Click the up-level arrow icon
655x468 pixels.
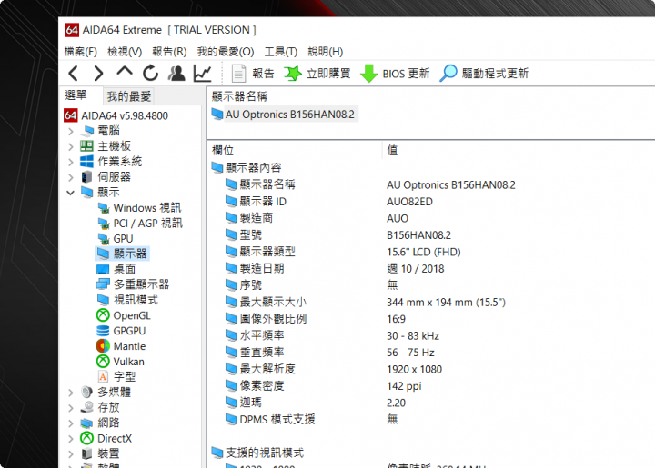point(125,72)
